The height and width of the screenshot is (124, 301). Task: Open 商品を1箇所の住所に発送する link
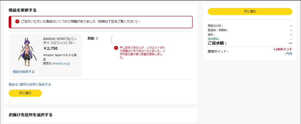[x=30, y=85]
